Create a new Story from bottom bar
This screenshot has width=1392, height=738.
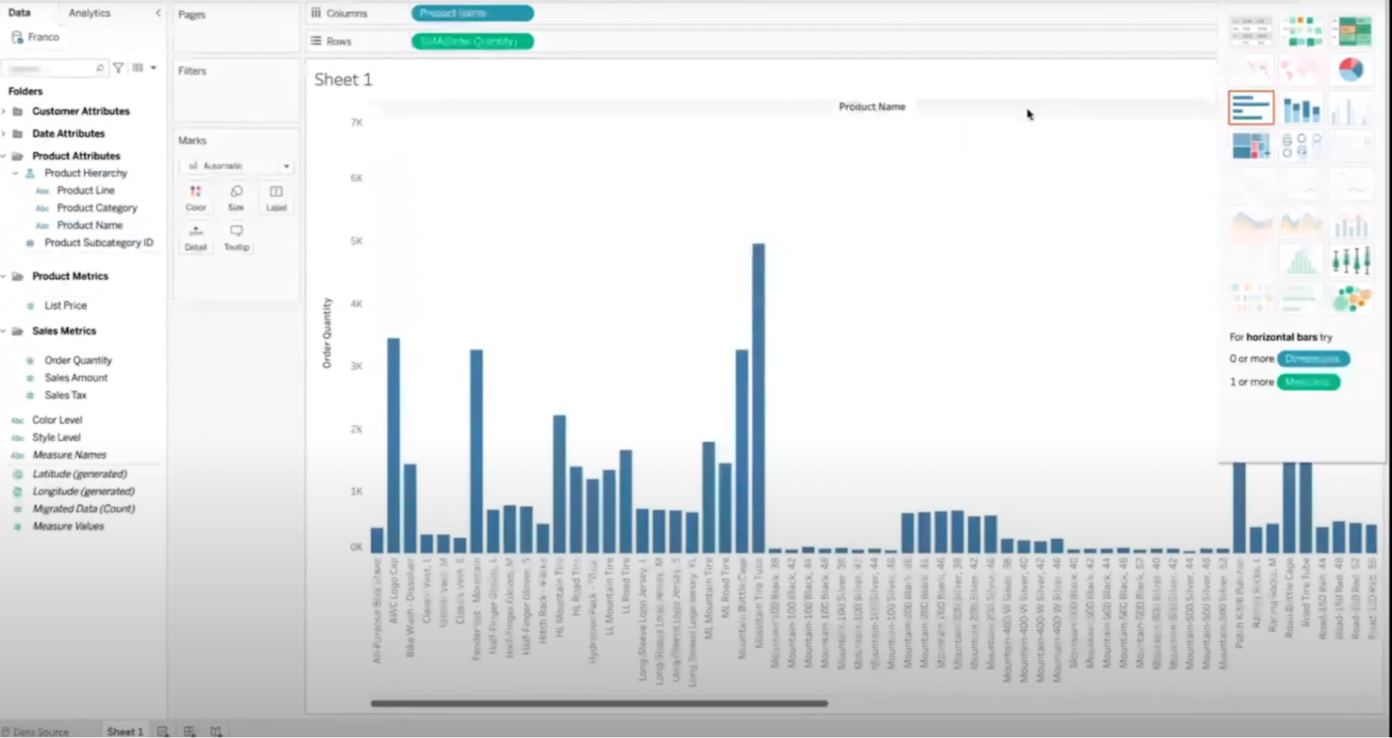click(216, 731)
